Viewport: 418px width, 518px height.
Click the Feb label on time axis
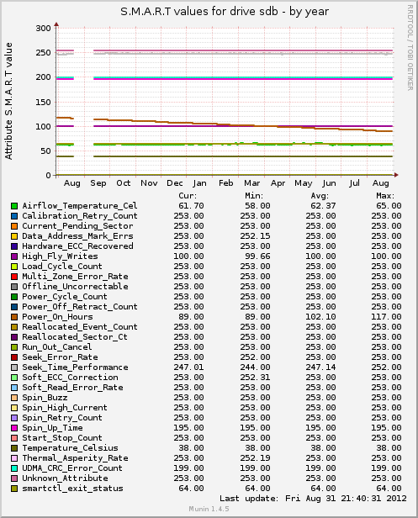click(226, 183)
